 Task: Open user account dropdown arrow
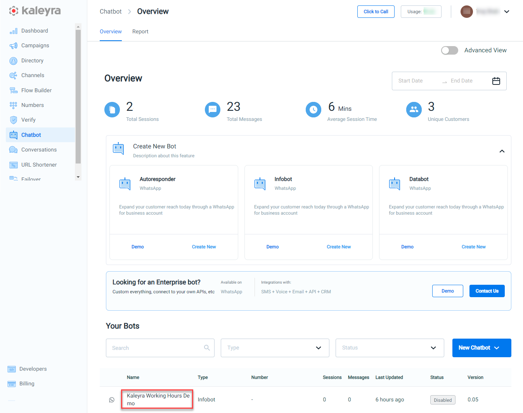(x=507, y=12)
